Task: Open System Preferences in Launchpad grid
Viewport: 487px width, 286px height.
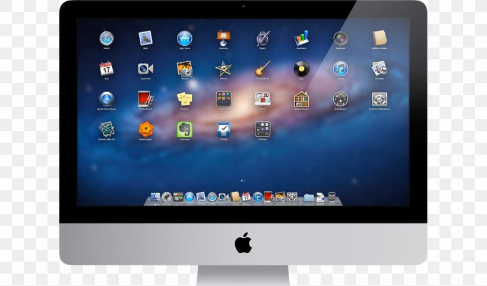Action: click(380, 99)
